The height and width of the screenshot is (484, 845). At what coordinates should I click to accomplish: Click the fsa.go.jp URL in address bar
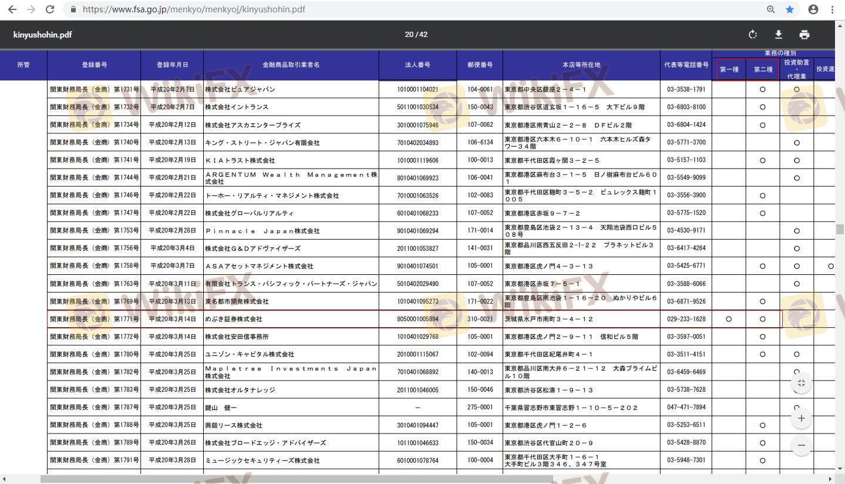pyautogui.click(x=194, y=9)
